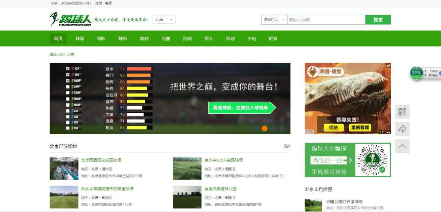Click the 北京本月推荐 section heading
The width and height of the screenshot is (441, 212).
(318, 189)
